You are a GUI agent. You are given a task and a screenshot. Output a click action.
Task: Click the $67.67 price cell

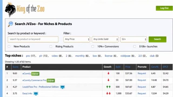pyautogui.click(x=129, y=87)
